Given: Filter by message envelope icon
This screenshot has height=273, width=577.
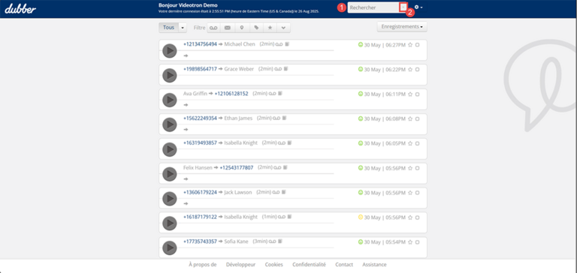Looking at the screenshot, I should coord(228,28).
